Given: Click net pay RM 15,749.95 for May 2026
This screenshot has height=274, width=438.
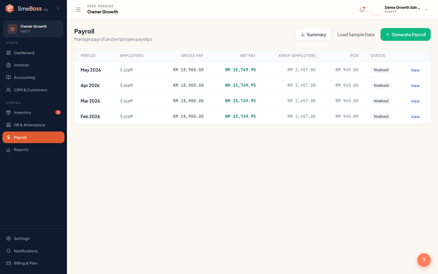Looking at the screenshot, I should 241,70.
